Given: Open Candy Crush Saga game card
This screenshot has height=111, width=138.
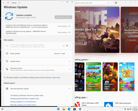Looking at the screenshot, I should (x=127, y=77).
